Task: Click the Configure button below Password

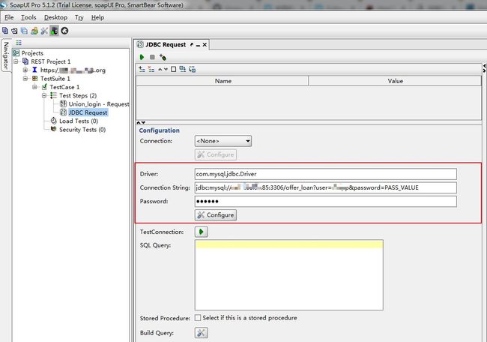Action: (216, 214)
